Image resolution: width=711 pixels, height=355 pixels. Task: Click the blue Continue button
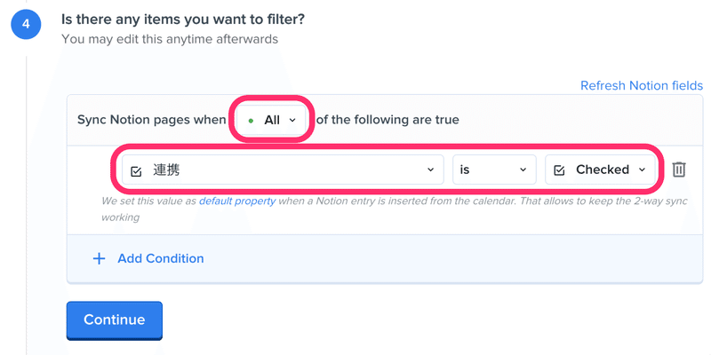click(x=115, y=320)
